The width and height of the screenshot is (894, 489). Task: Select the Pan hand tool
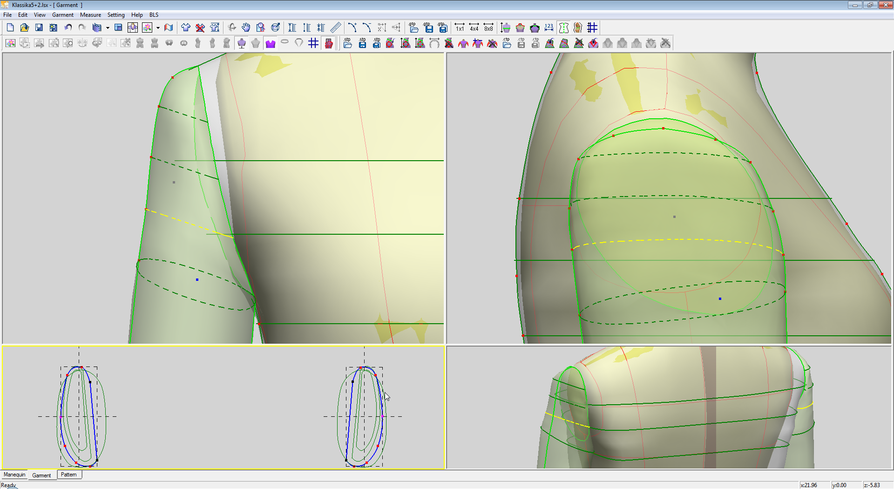tap(246, 28)
